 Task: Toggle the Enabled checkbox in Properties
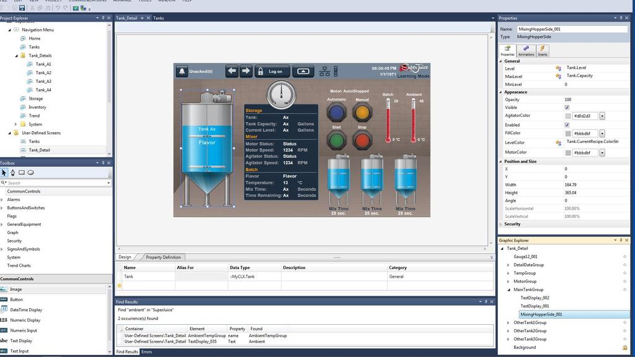(567, 125)
